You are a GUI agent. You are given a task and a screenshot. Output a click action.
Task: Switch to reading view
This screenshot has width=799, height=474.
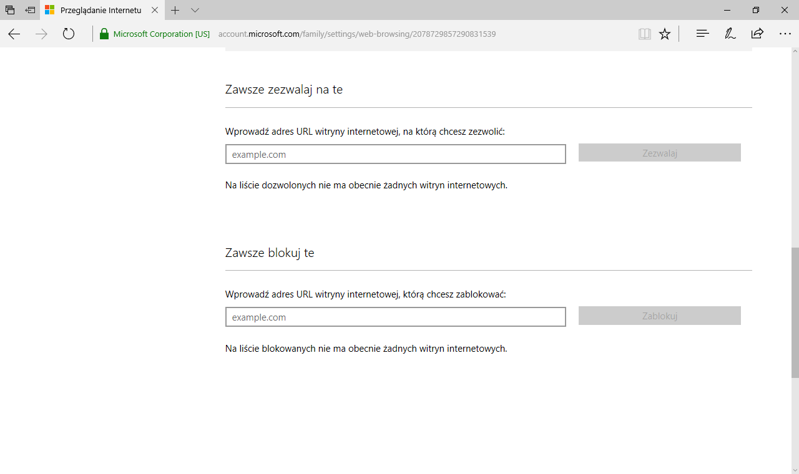[645, 34]
